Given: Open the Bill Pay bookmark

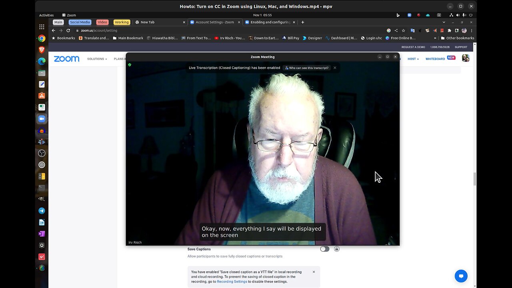Looking at the screenshot, I should coord(290,38).
